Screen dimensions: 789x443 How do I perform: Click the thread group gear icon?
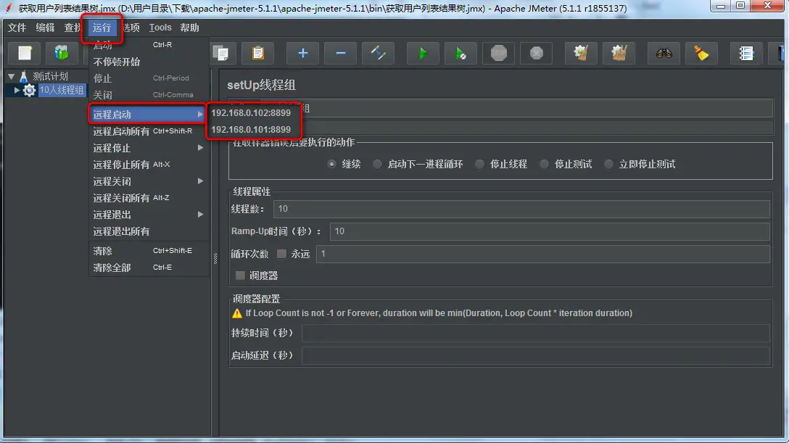click(29, 90)
